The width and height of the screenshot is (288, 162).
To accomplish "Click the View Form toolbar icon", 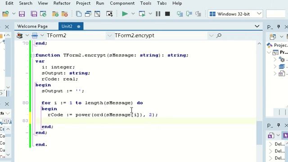I will point(88,14).
